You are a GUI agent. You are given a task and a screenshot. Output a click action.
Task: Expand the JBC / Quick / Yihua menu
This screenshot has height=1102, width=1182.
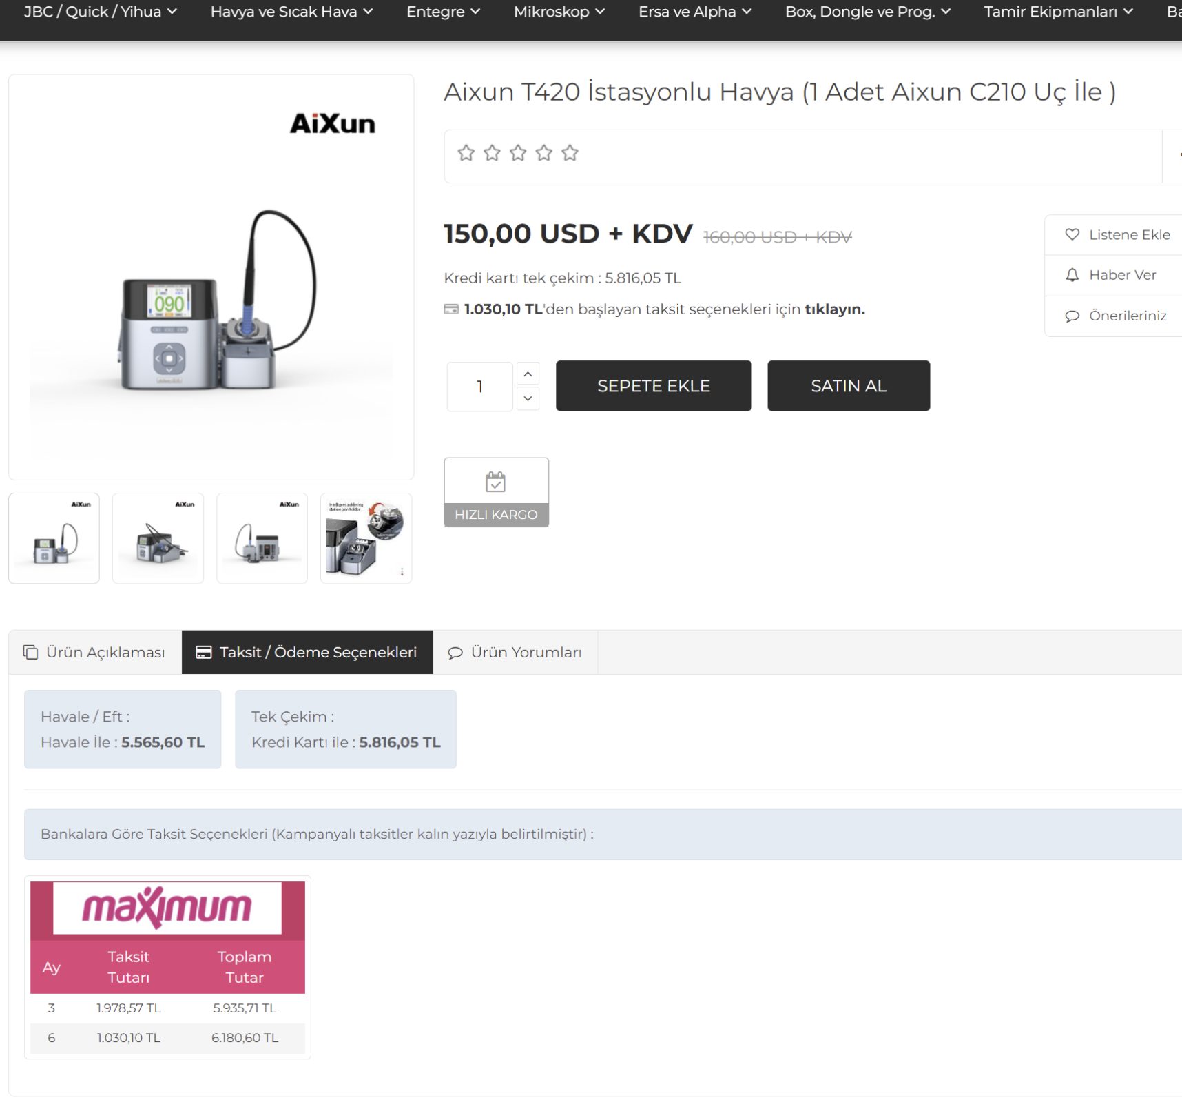click(x=101, y=12)
